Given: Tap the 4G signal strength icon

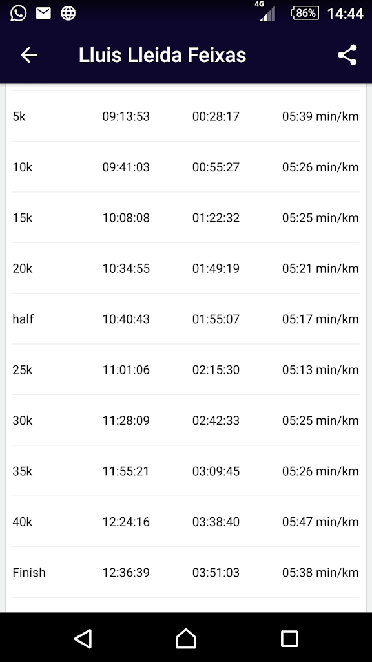Looking at the screenshot, I should click(x=267, y=12).
